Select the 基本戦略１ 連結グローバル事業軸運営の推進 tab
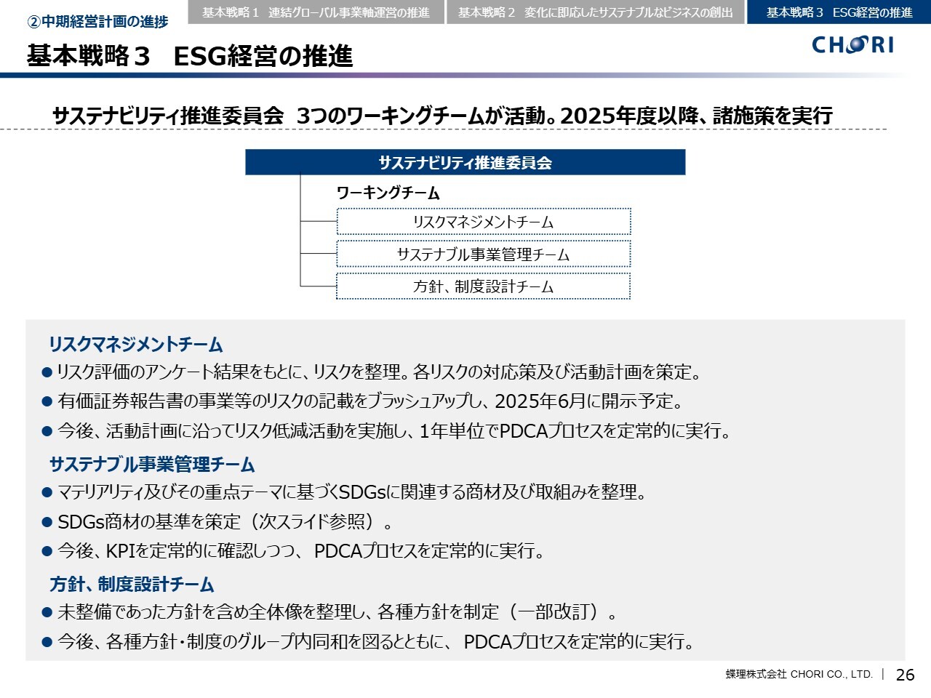 tap(316, 12)
